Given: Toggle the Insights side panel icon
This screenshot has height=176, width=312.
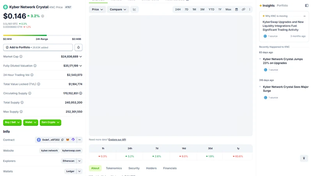Looking at the screenshot, I should tap(307, 5).
